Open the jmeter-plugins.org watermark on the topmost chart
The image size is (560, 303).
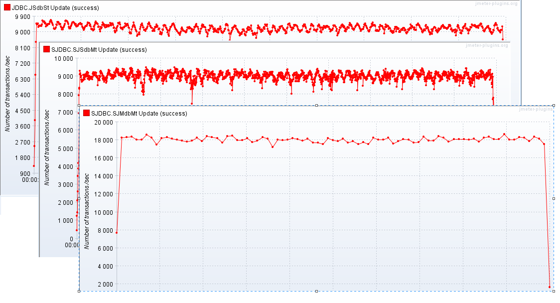(x=496, y=4)
